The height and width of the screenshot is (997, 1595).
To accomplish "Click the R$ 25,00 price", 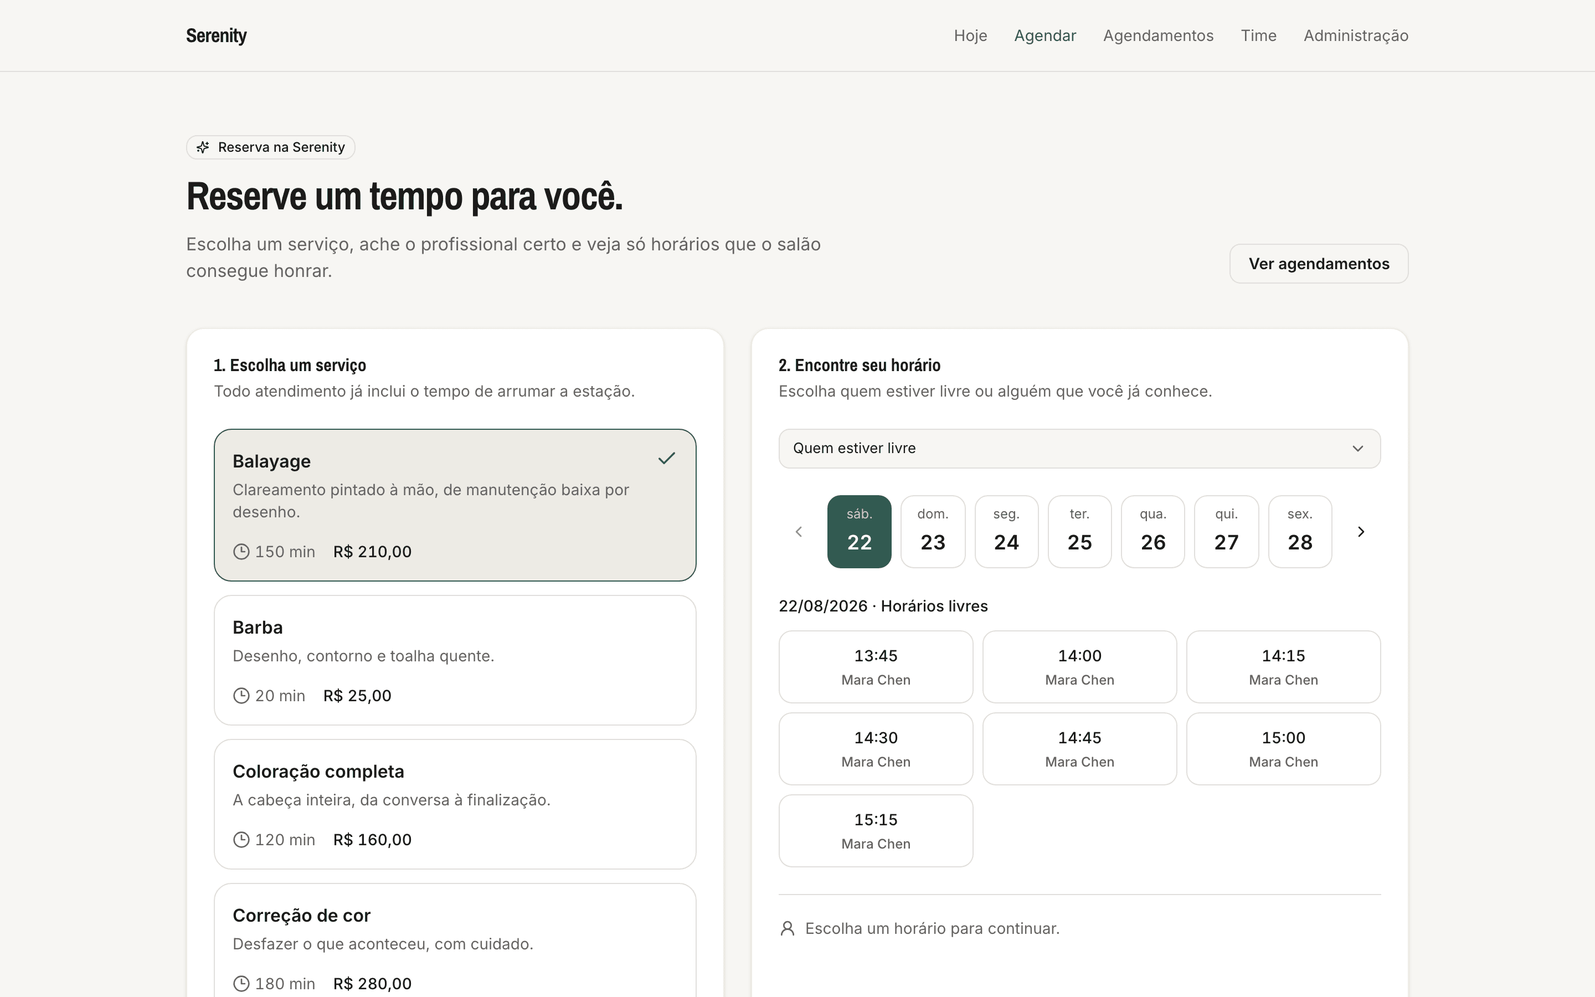I will [x=357, y=696].
